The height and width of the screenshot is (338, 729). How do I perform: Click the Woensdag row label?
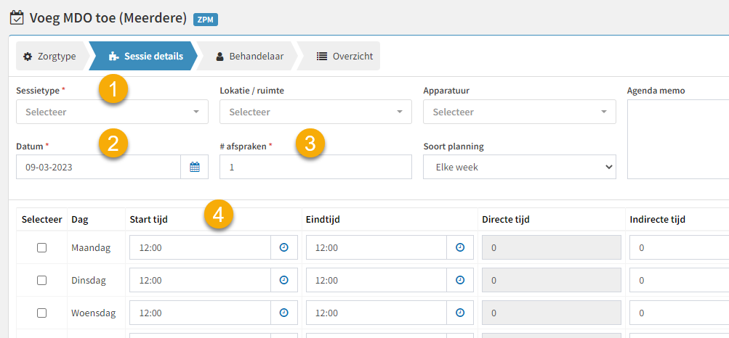coord(94,313)
